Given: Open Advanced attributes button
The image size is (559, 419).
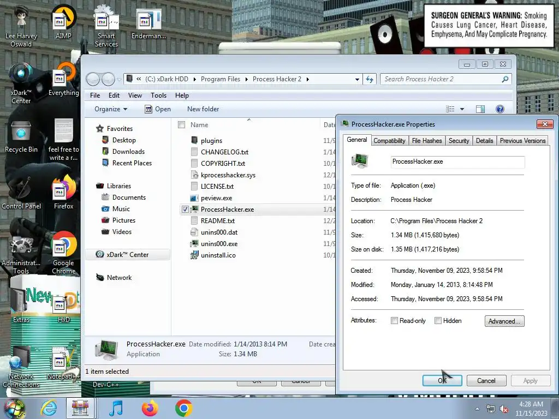Looking at the screenshot, I should pos(504,321).
